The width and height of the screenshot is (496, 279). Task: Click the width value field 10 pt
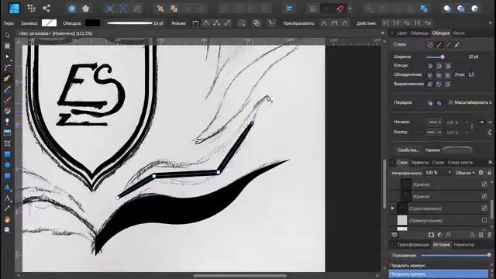coord(474,57)
